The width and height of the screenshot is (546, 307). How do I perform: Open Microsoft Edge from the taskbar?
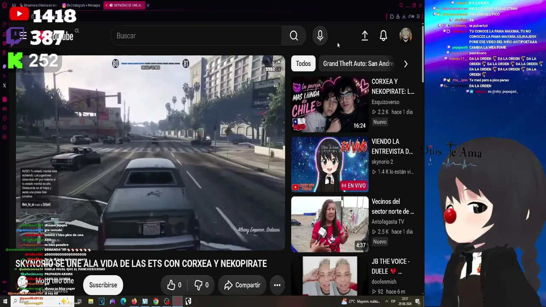123,302
